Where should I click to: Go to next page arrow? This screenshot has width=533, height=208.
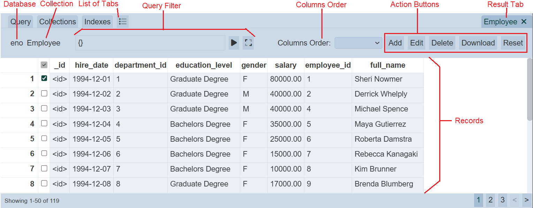pyautogui.click(x=526, y=200)
